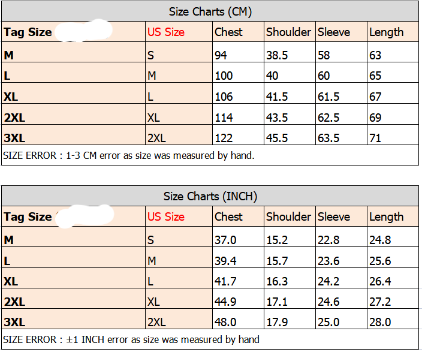This screenshot has height=352, width=422.
Task: Select the chest value 122 cell
Action: tap(224, 138)
